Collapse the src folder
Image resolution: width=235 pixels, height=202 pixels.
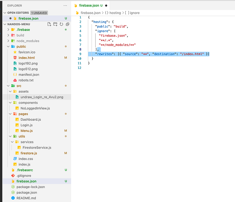pos(8,86)
